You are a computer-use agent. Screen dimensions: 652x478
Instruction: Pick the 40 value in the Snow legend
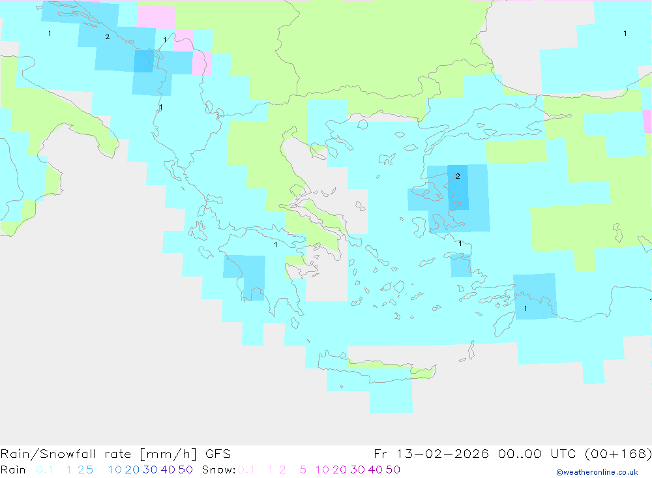(376, 470)
